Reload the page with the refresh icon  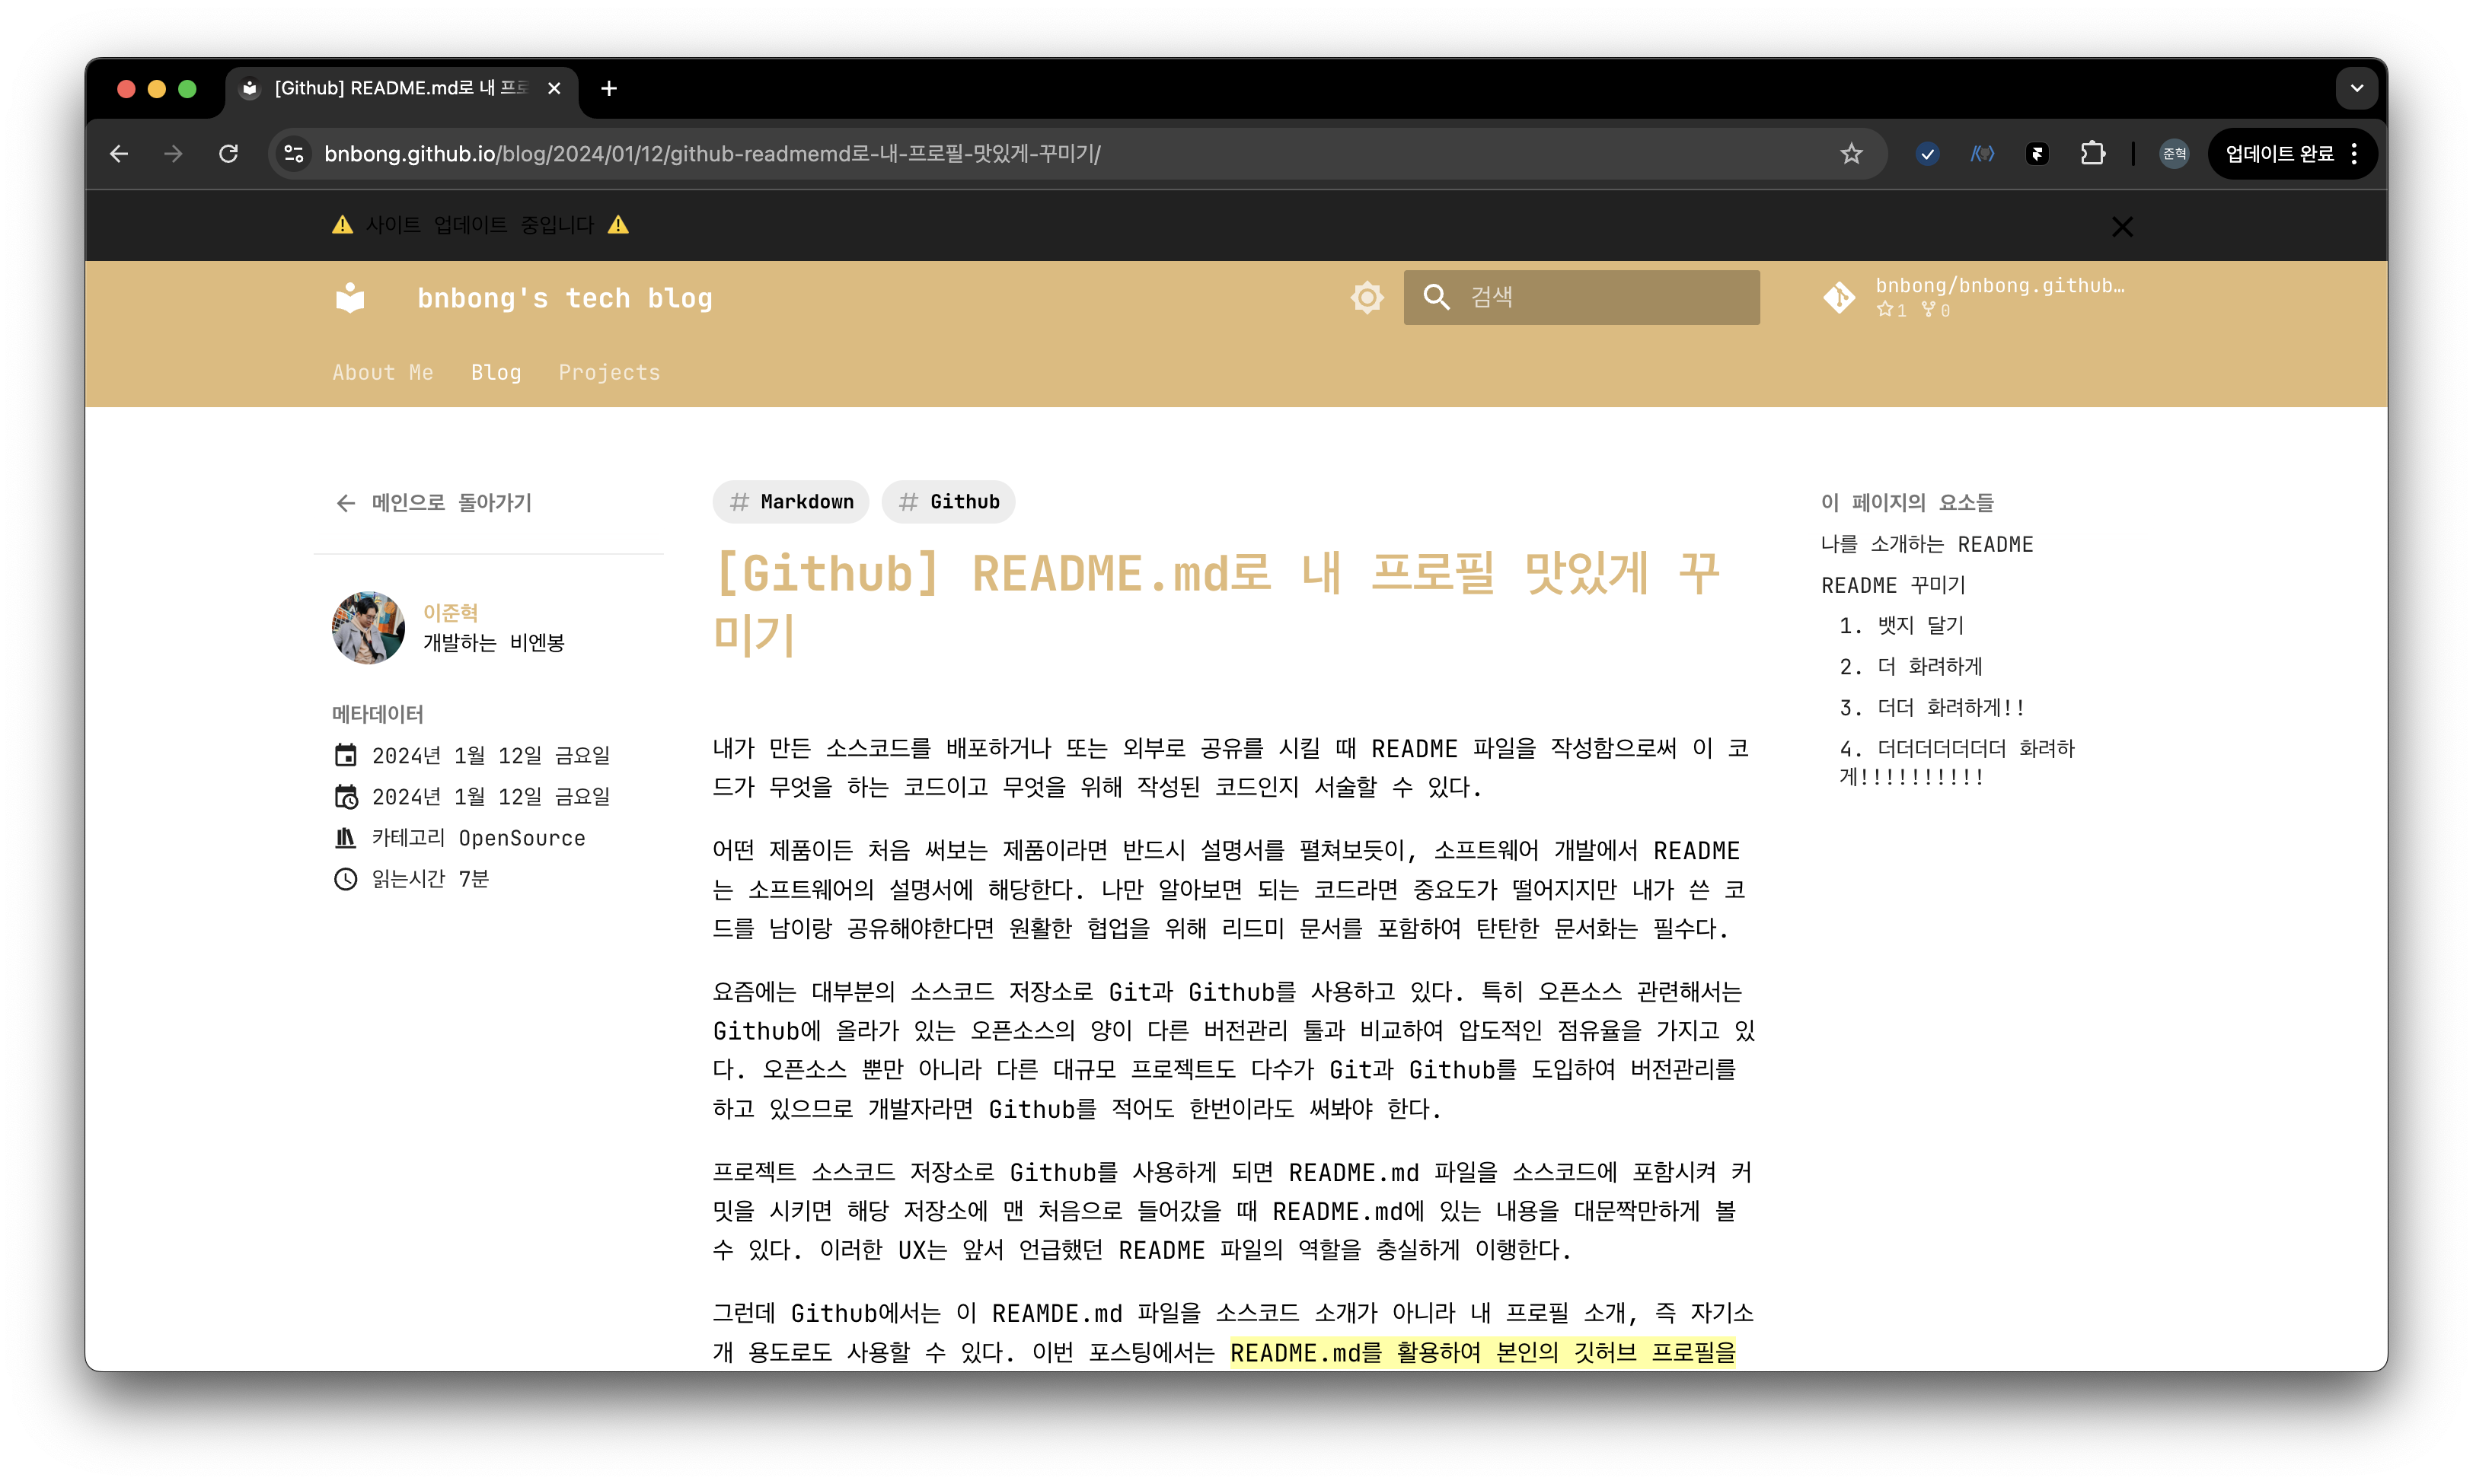click(x=229, y=154)
